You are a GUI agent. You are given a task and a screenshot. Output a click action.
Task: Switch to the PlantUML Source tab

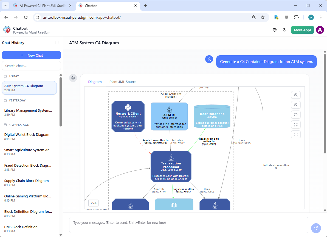tap(123, 82)
